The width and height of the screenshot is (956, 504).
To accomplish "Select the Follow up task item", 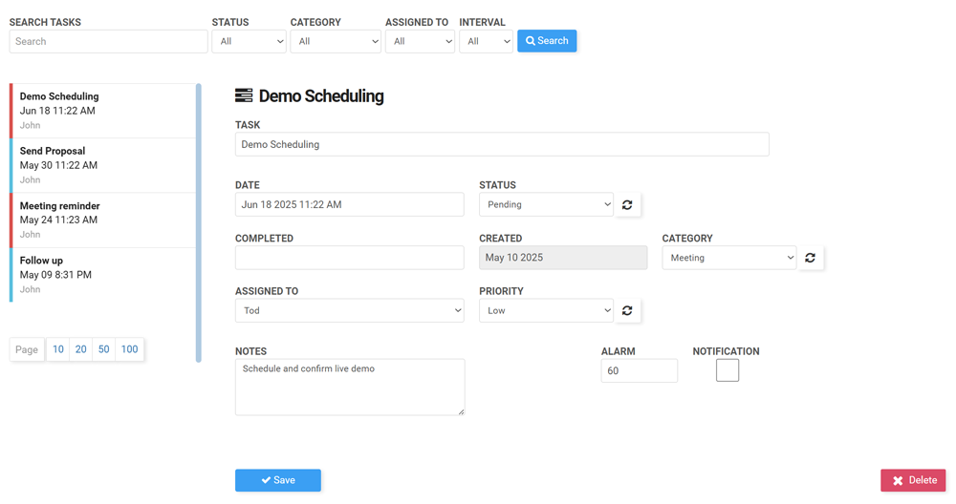I will 102,275.
